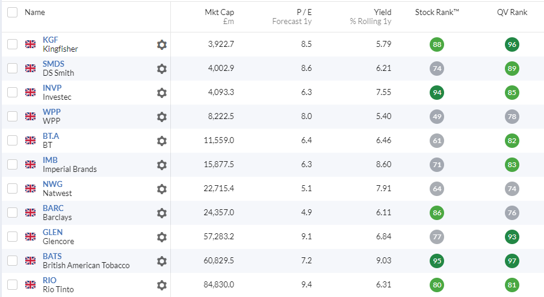Open the KGF ticker link
This screenshot has height=297, width=544.
[x=51, y=40]
